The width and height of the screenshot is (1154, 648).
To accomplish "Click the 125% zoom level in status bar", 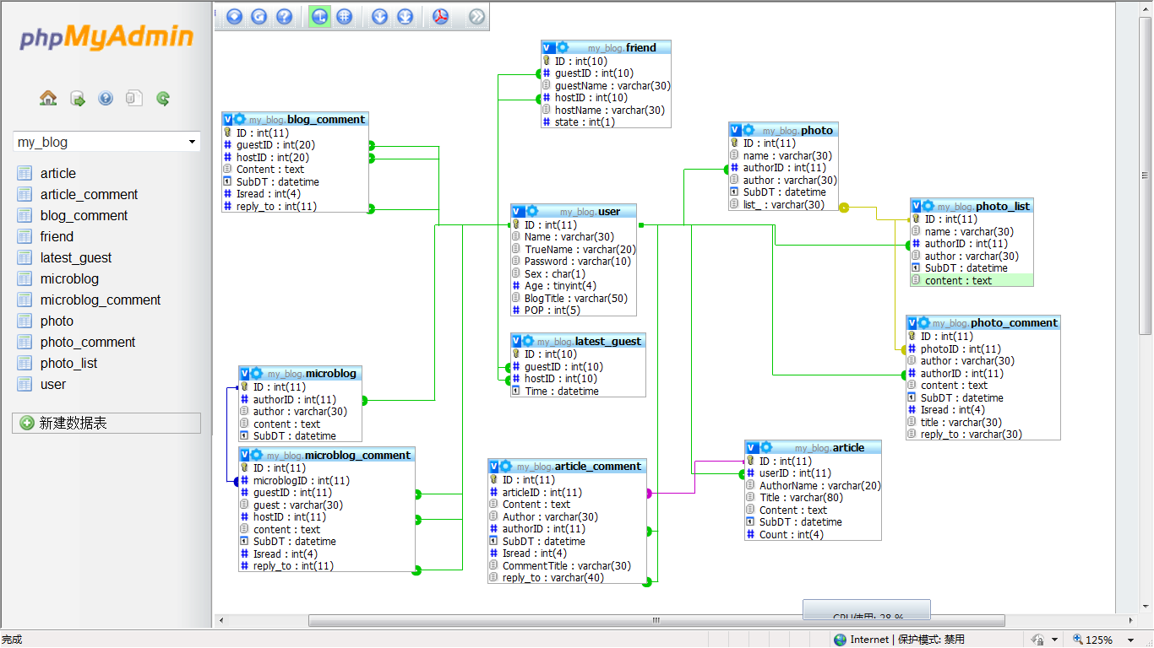I will click(1098, 640).
